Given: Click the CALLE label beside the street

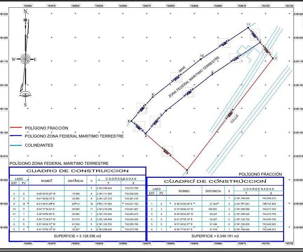Looking at the screenshot, I should [235, 119].
